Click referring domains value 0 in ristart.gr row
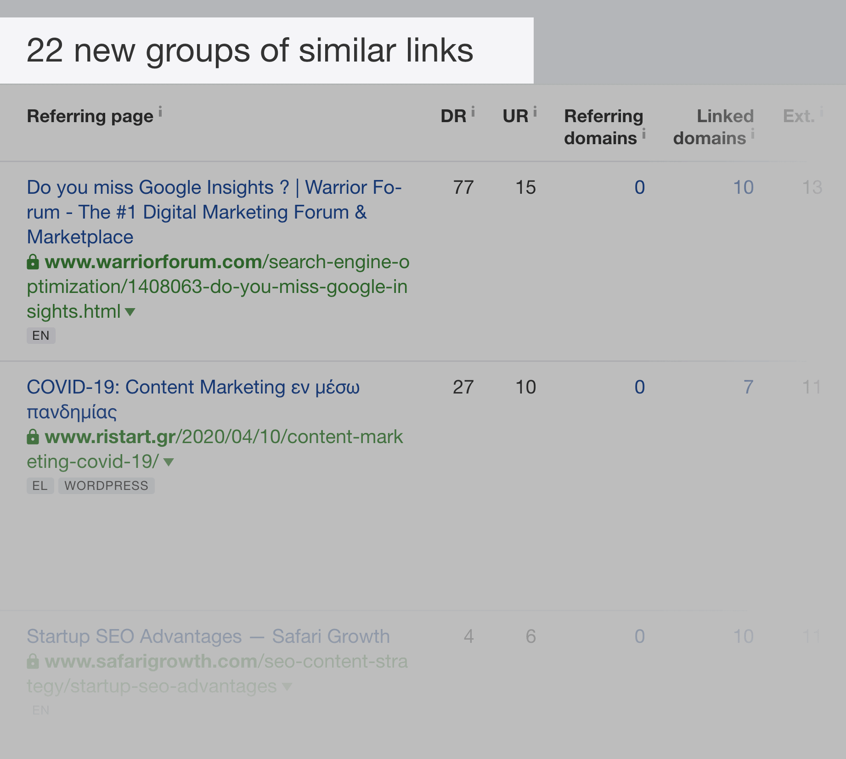 coord(639,387)
